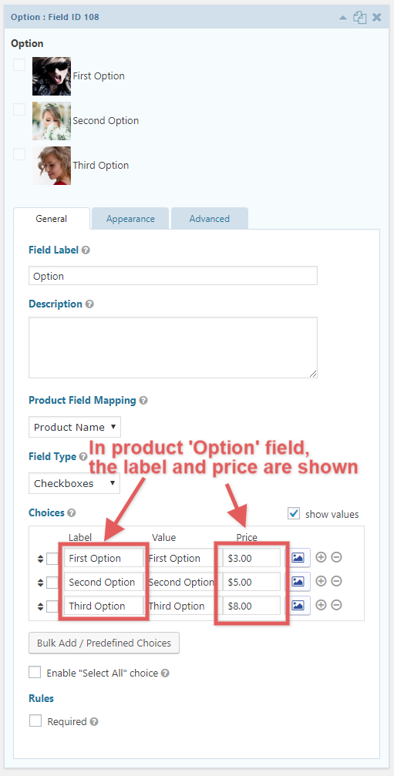Switch to the General tab

pos(52,219)
